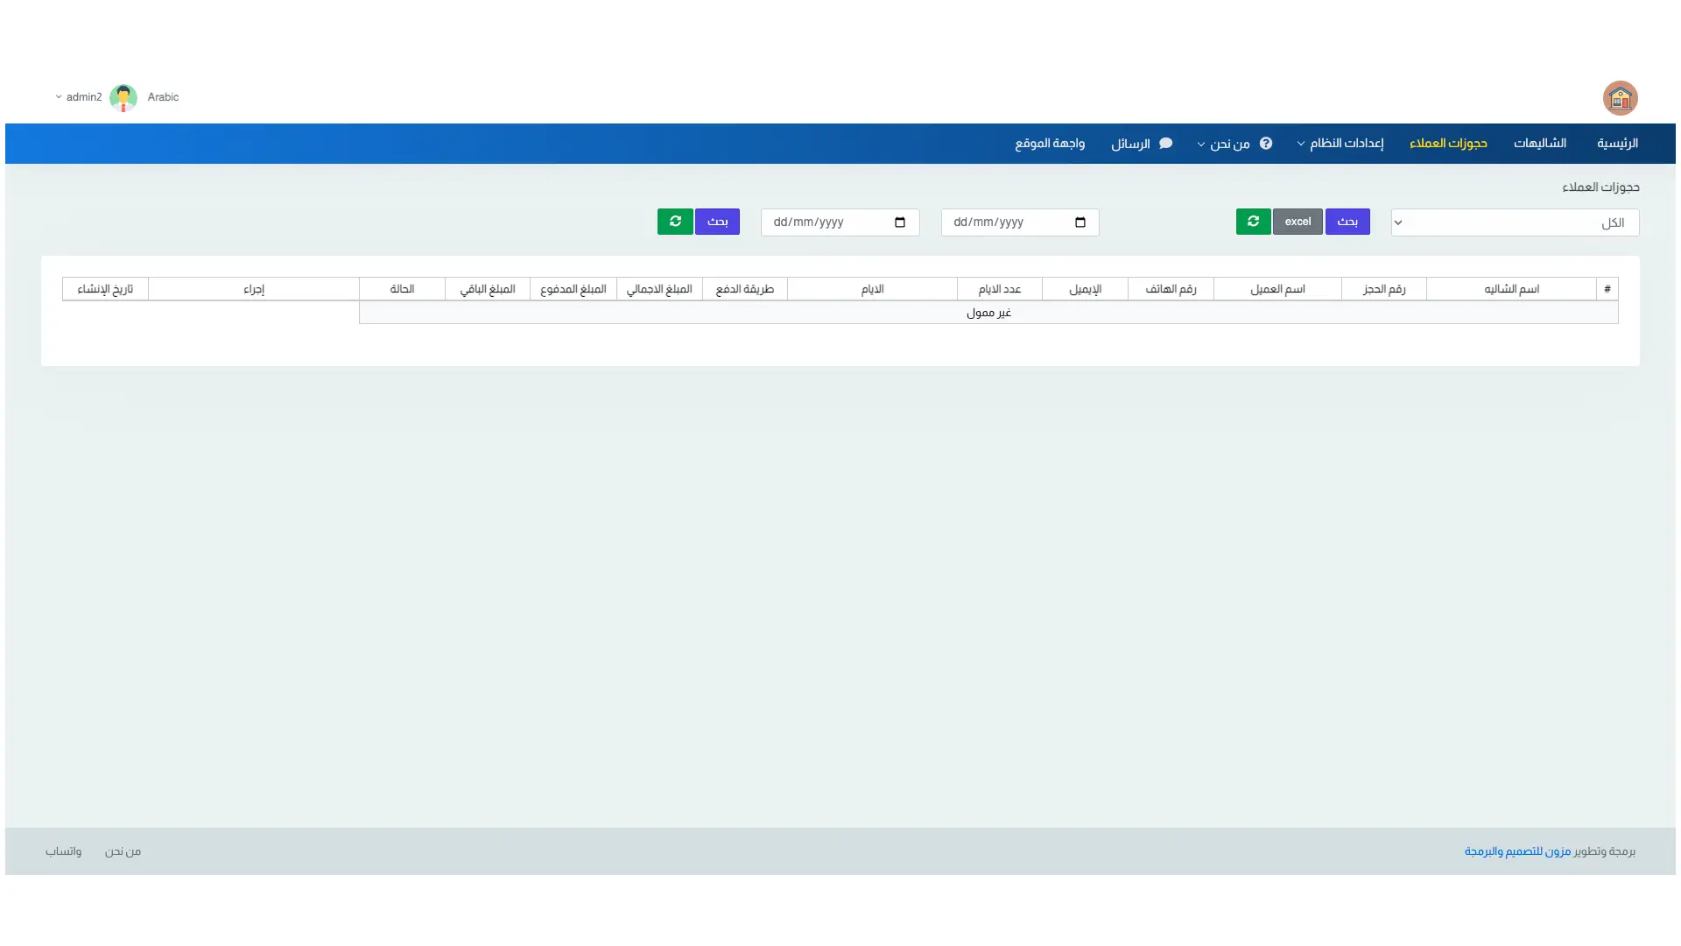Click the green refresh icon beside excel
This screenshot has height=946, width=1681.
1253,222
